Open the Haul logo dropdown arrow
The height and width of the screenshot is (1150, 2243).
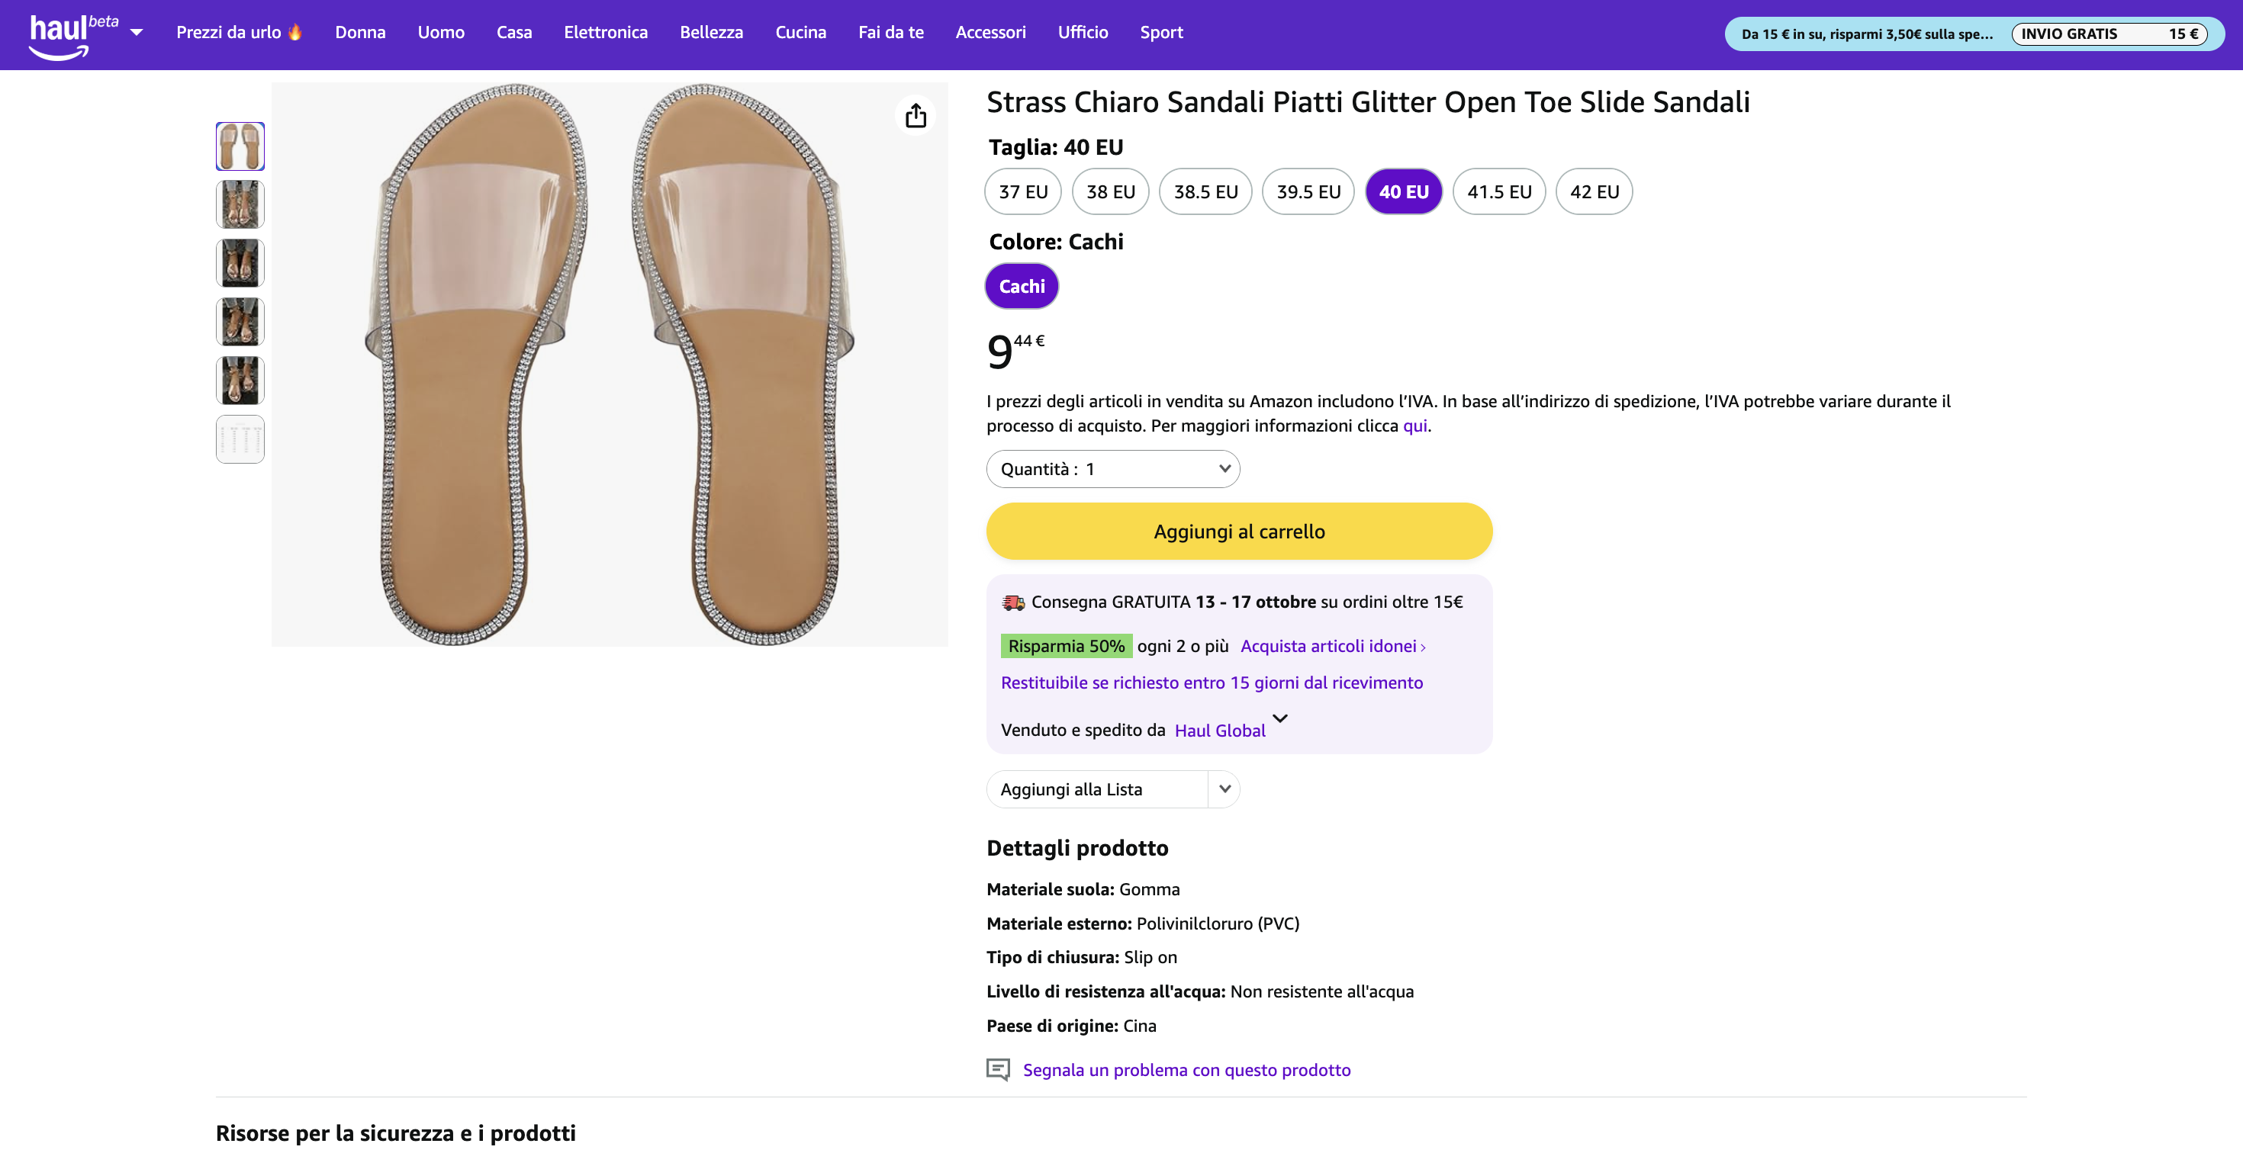point(137,33)
